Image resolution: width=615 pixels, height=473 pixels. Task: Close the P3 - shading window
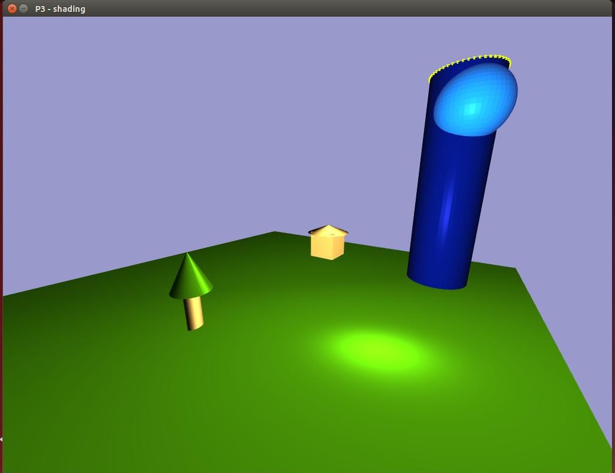click(12, 9)
